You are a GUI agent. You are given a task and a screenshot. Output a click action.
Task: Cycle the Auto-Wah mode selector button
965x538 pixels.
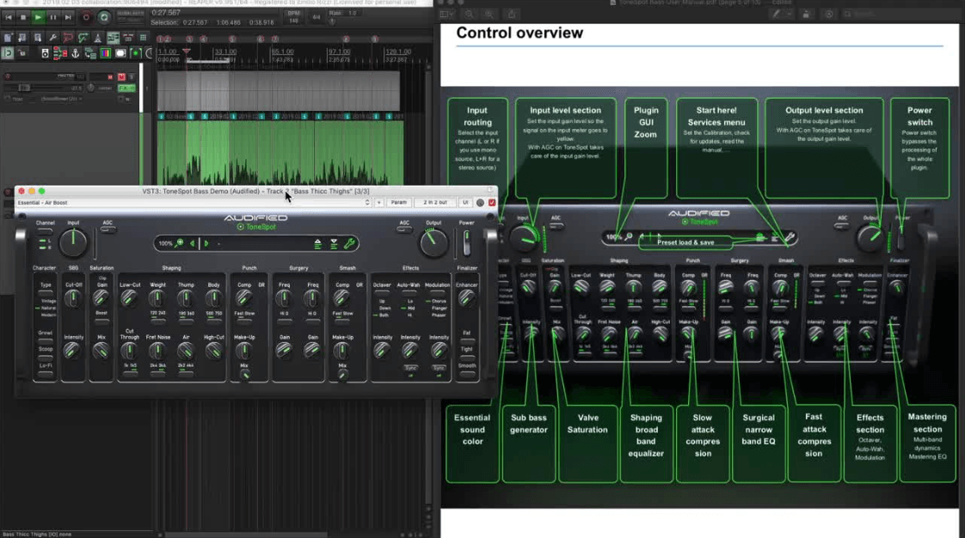[409, 293]
